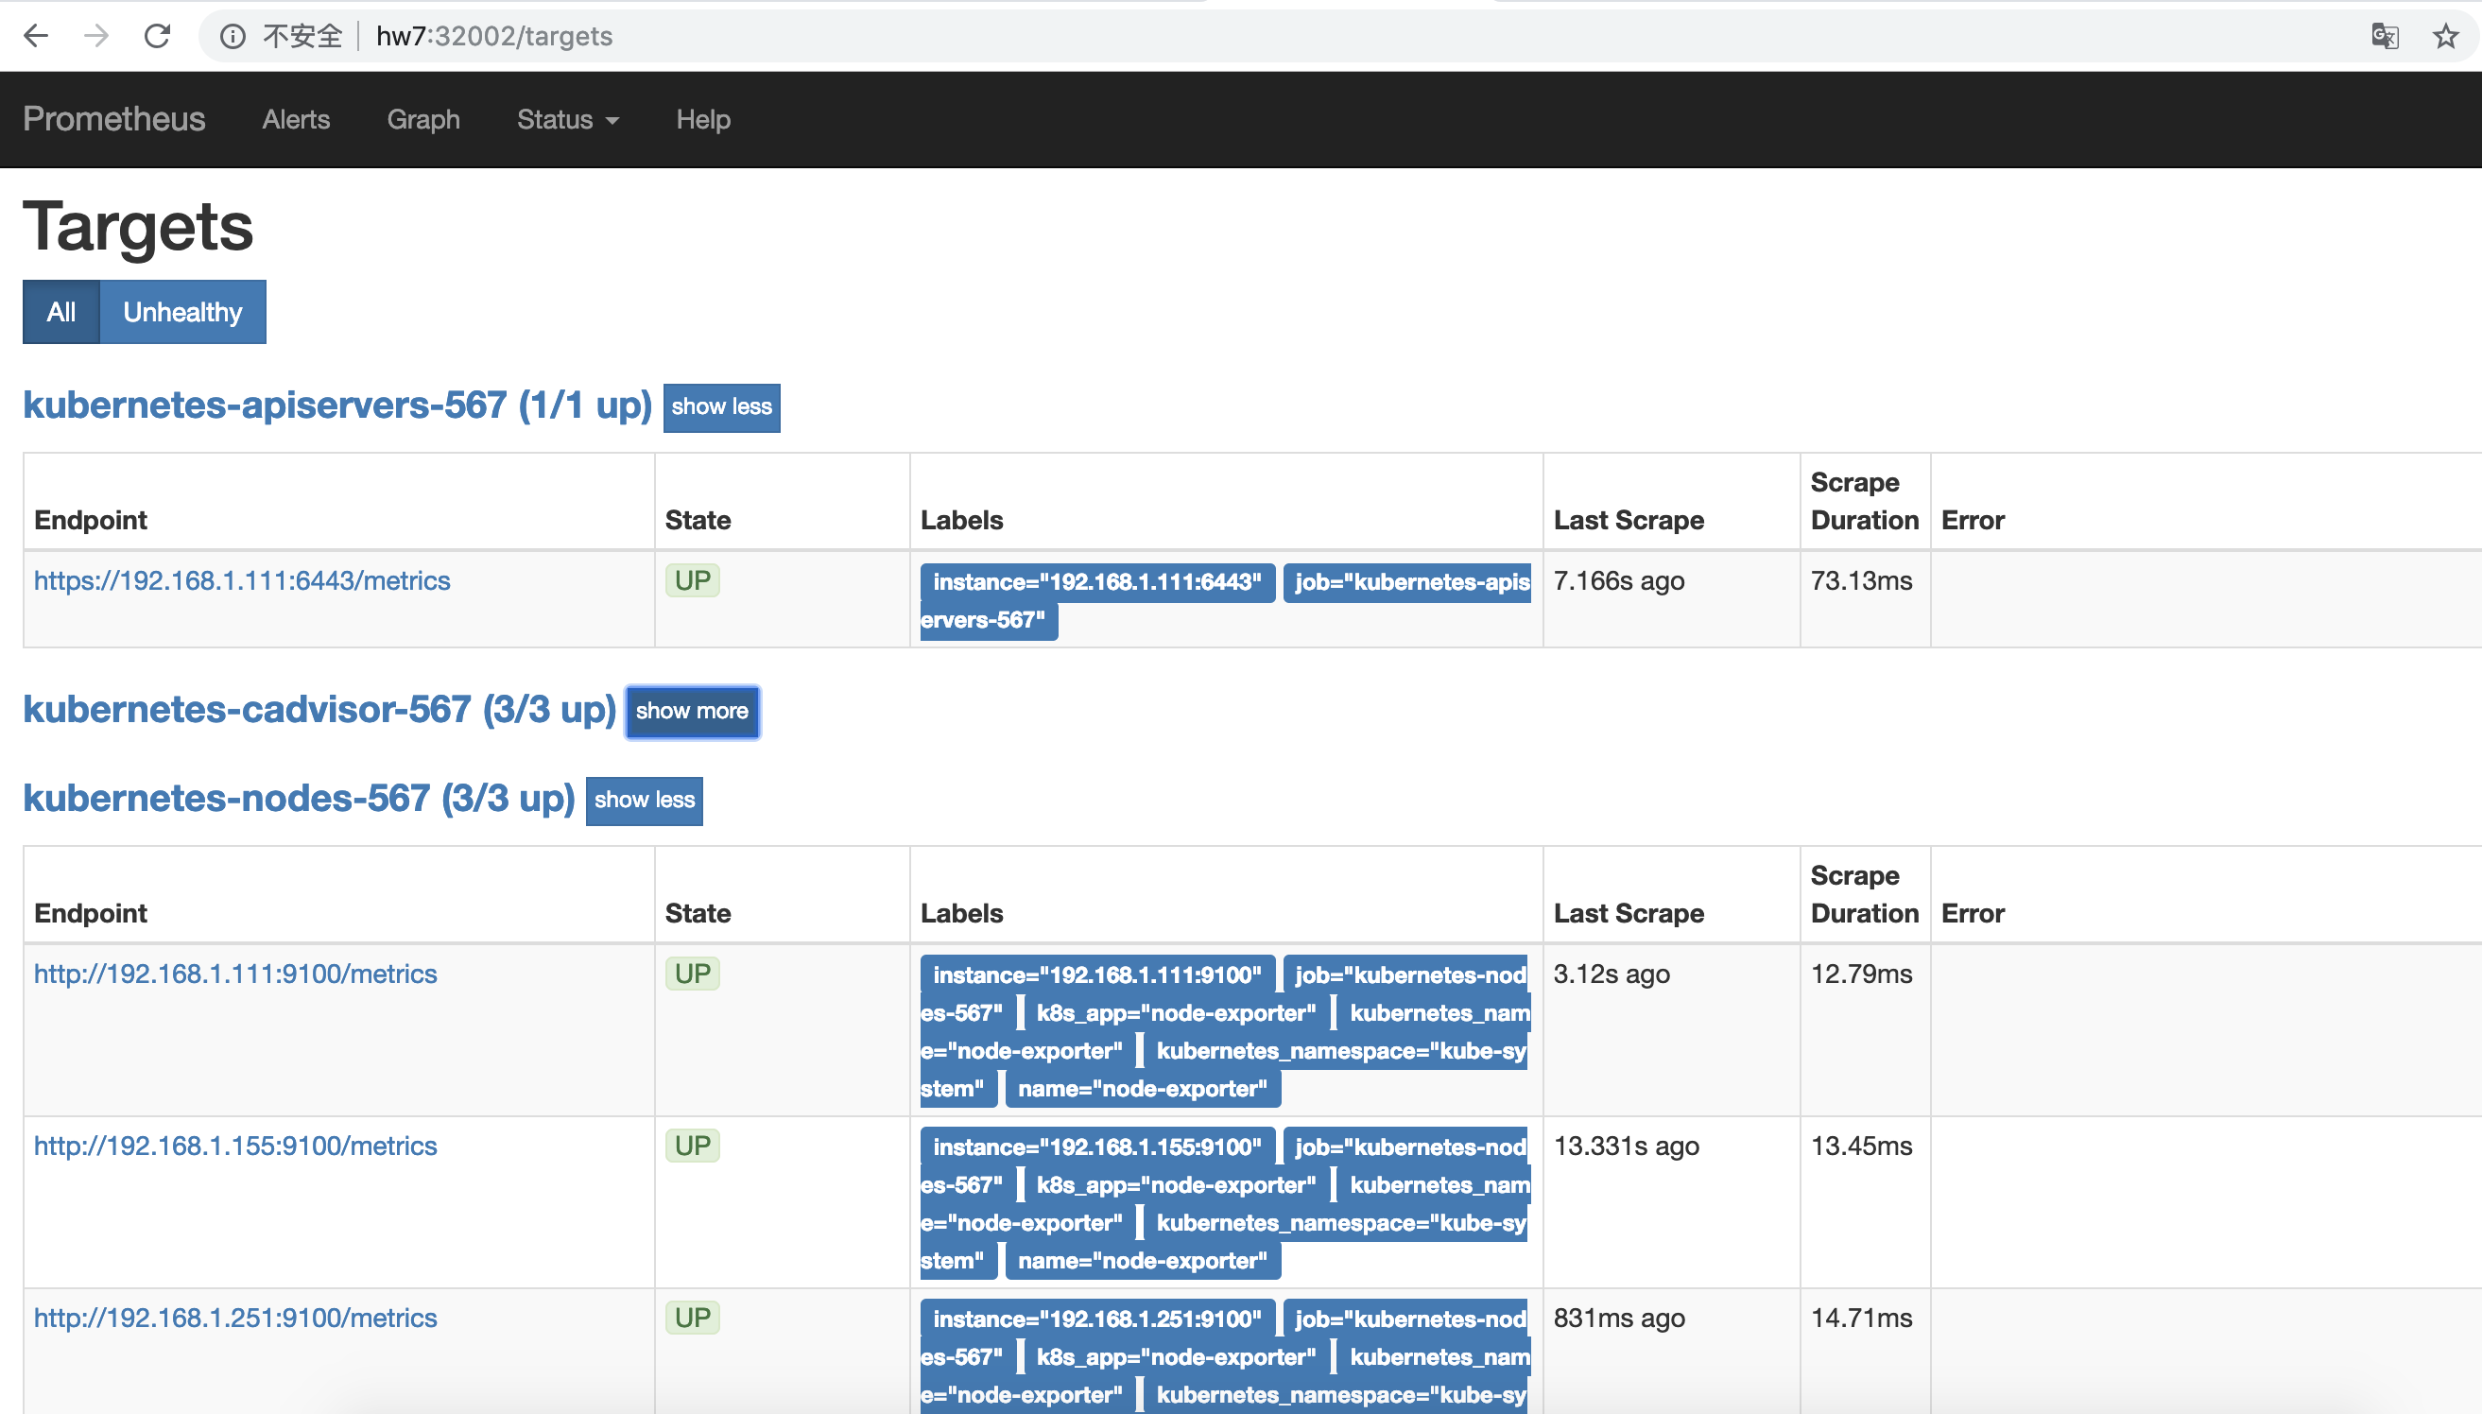
Task: Click UP badge in 192.168.1.155:9100 row
Action: [x=693, y=1146]
